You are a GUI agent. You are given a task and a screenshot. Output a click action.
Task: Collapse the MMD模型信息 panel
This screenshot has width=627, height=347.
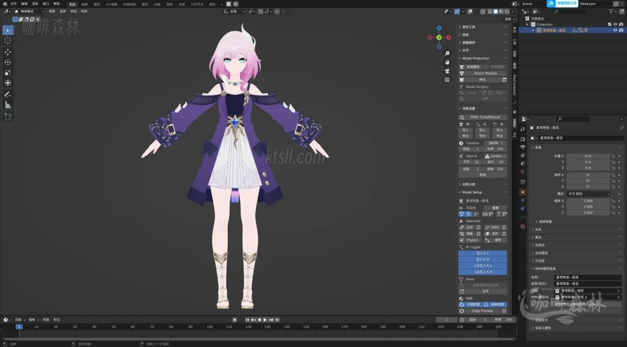[x=545, y=269]
